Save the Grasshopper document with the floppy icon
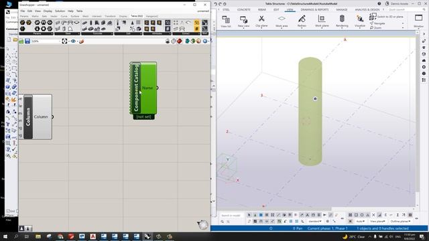This screenshot has width=429, height=241. pos(27,41)
